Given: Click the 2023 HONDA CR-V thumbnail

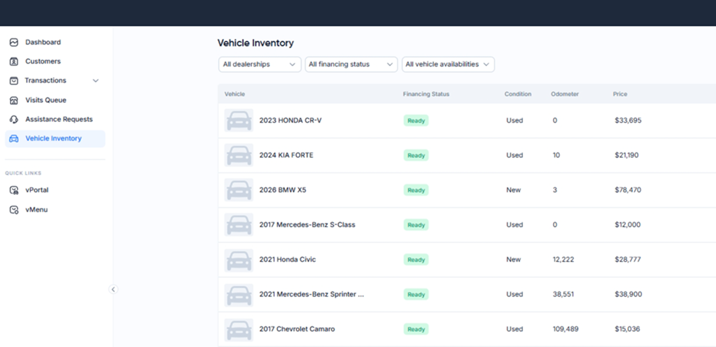Looking at the screenshot, I should [239, 121].
